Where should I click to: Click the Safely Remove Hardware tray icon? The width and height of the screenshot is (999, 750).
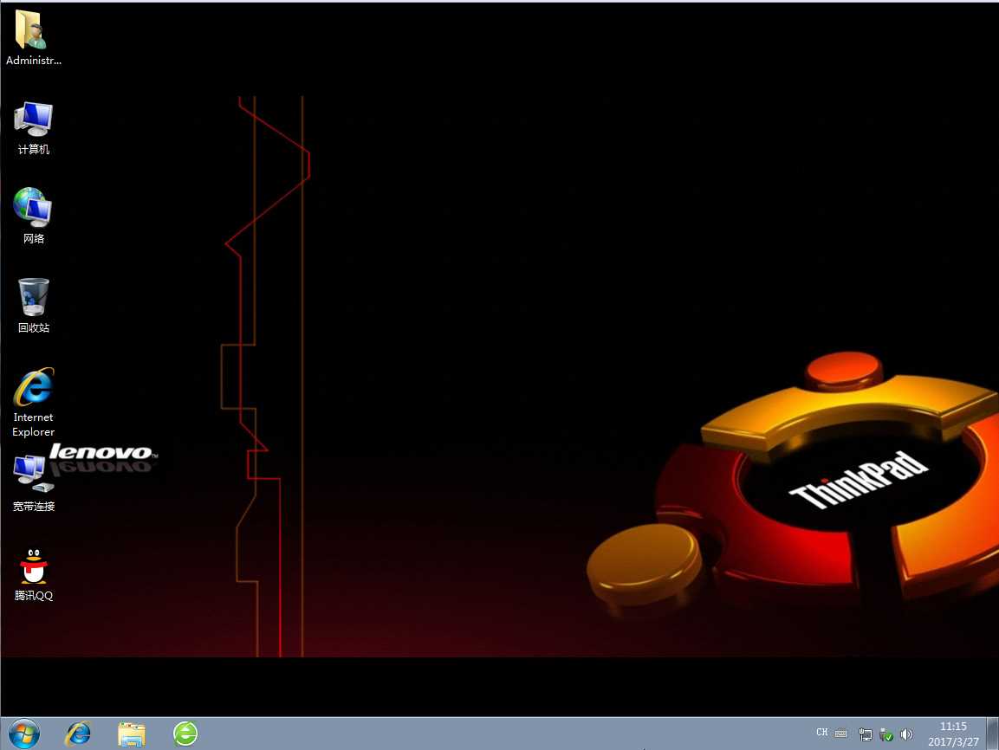click(885, 734)
